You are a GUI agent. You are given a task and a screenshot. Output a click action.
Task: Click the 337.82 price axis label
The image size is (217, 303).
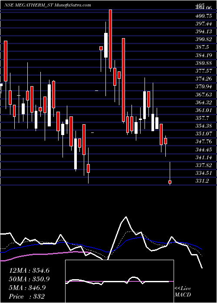[x=204, y=165]
